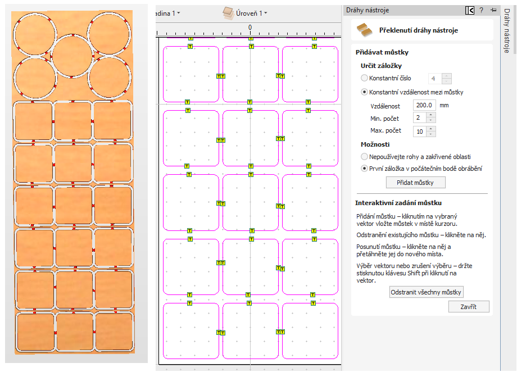This screenshot has height=372, width=517.
Task: Choose Konstantní vzdálenost mezi můstky option
Action: pos(365,92)
